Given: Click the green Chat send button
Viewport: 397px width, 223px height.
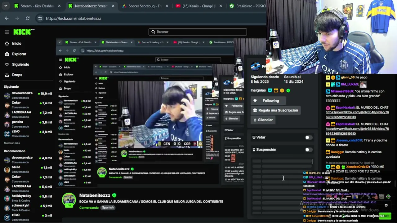Looking at the screenshot, I should point(385,216).
